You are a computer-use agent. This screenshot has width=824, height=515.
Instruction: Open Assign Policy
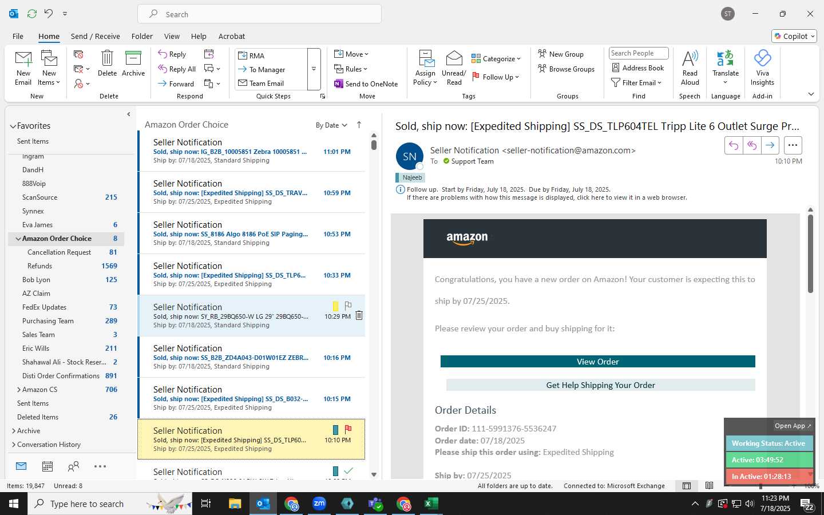pos(425,68)
